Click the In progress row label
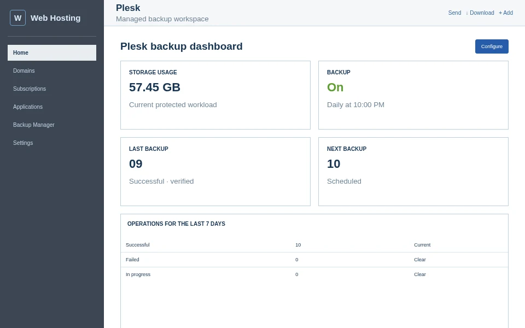Image resolution: width=525 pixels, height=328 pixels. click(138, 274)
